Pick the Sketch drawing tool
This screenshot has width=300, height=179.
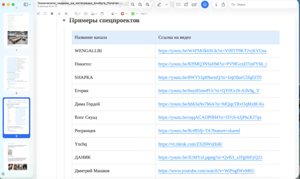click(x=58, y=13)
